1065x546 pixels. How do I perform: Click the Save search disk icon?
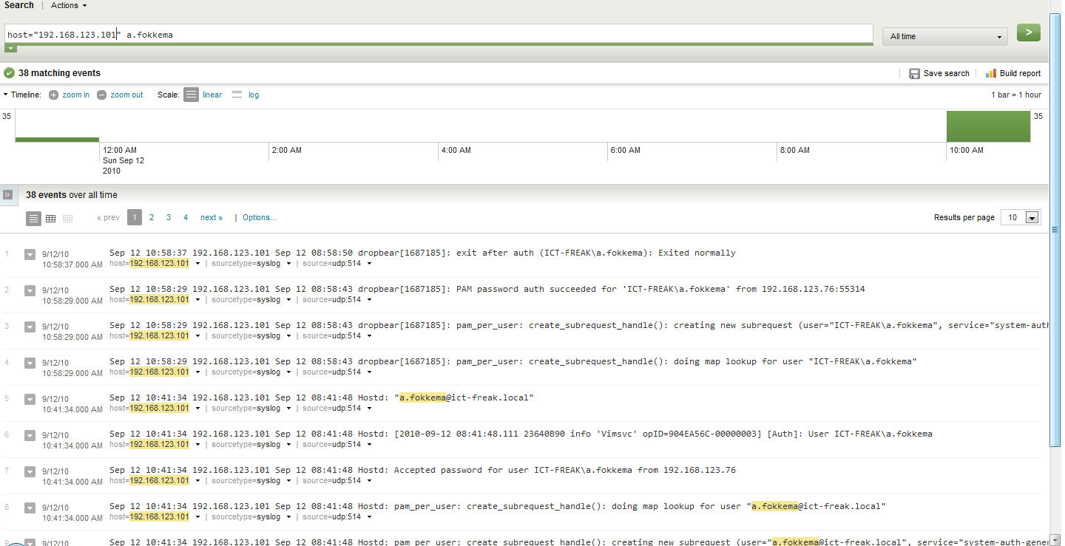[914, 74]
